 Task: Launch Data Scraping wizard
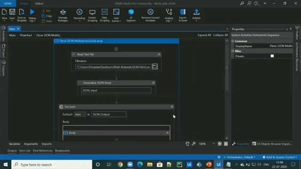(104, 15)
